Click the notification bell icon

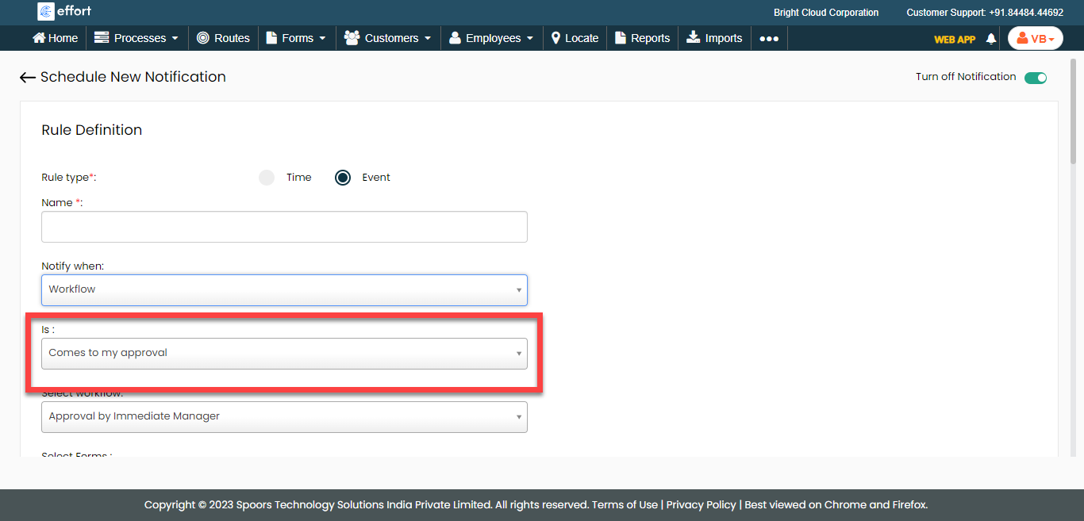pos(990,39)
